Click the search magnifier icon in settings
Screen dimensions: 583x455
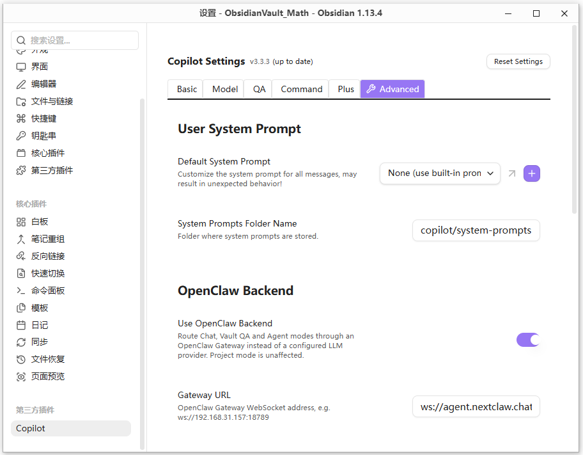pyautogui.click(x=21, y=40)
